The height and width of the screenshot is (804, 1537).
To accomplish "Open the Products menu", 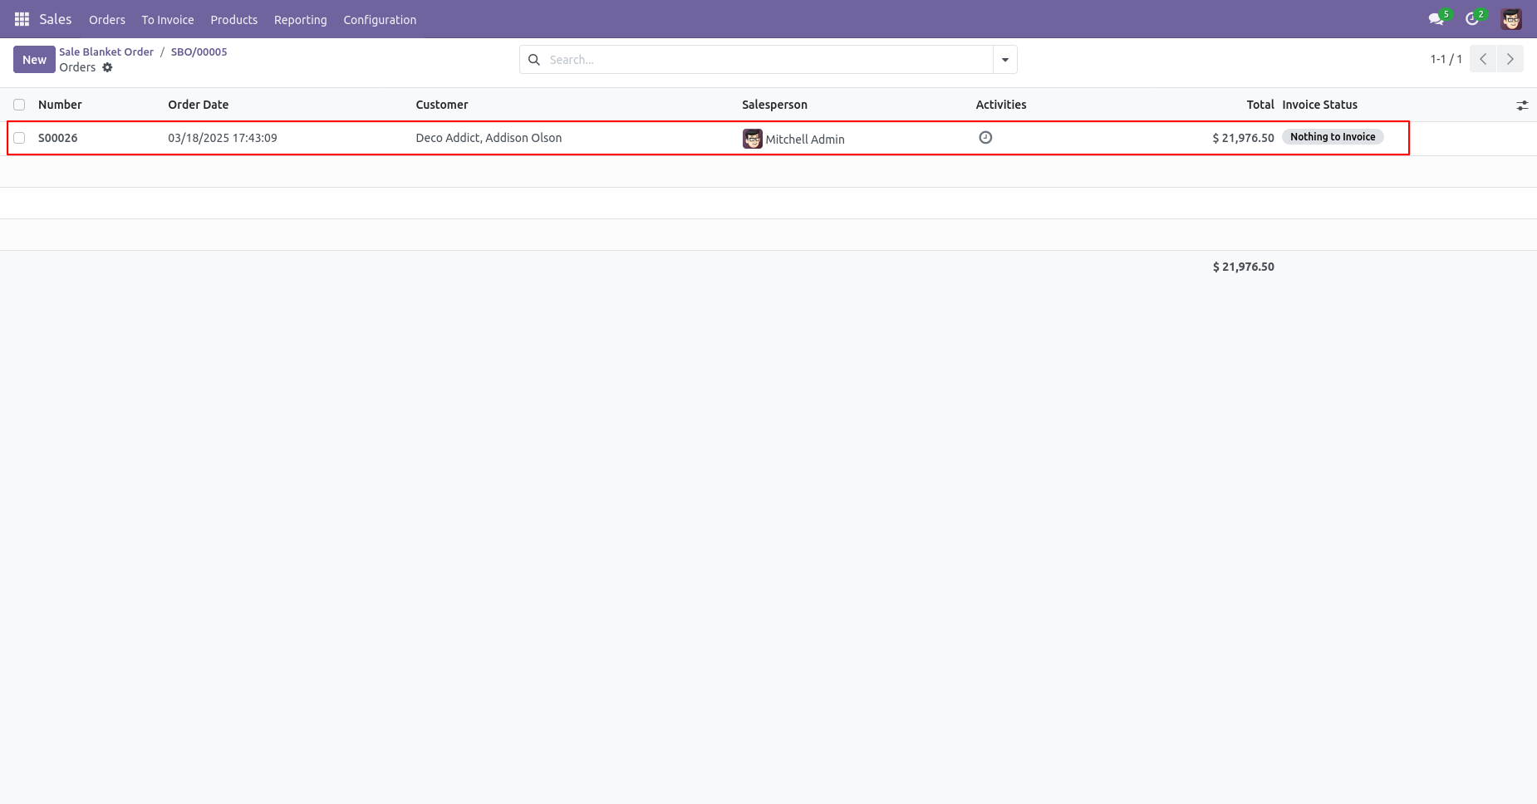I will pyautogui.click(x=234, y=20).
